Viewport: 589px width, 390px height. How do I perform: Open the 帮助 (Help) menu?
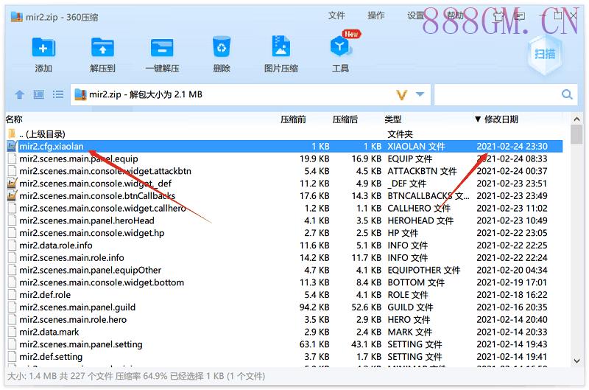tap(455, 15)
